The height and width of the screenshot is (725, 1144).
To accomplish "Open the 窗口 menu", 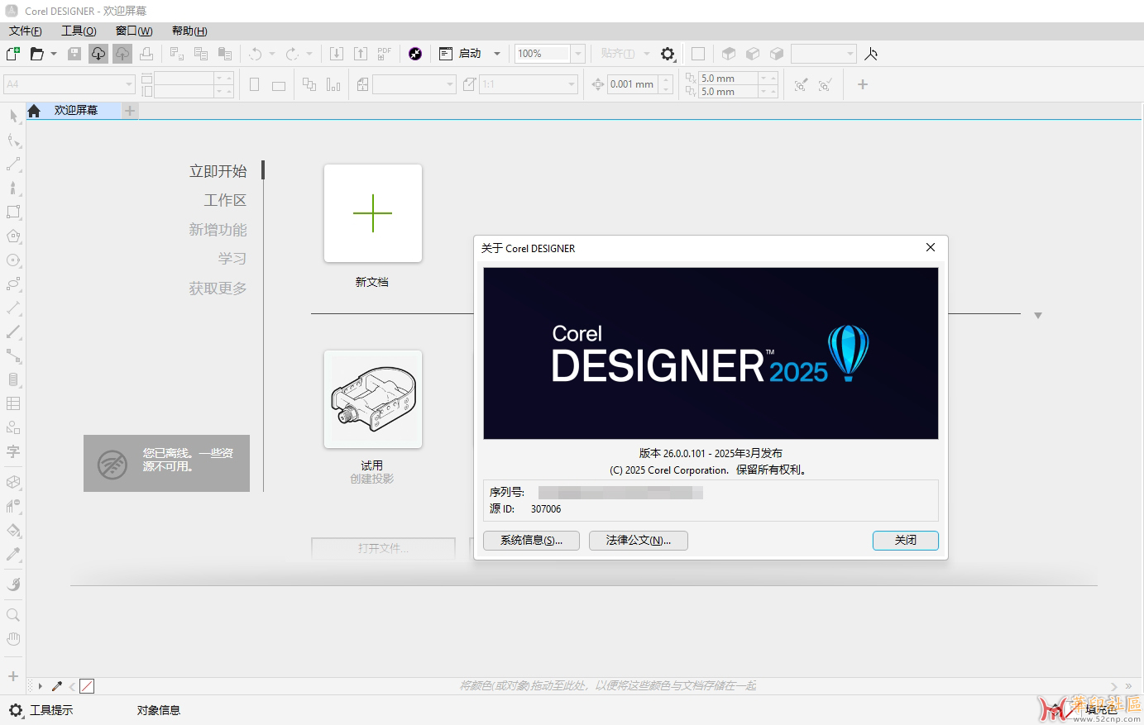I will tap(134, 31).
